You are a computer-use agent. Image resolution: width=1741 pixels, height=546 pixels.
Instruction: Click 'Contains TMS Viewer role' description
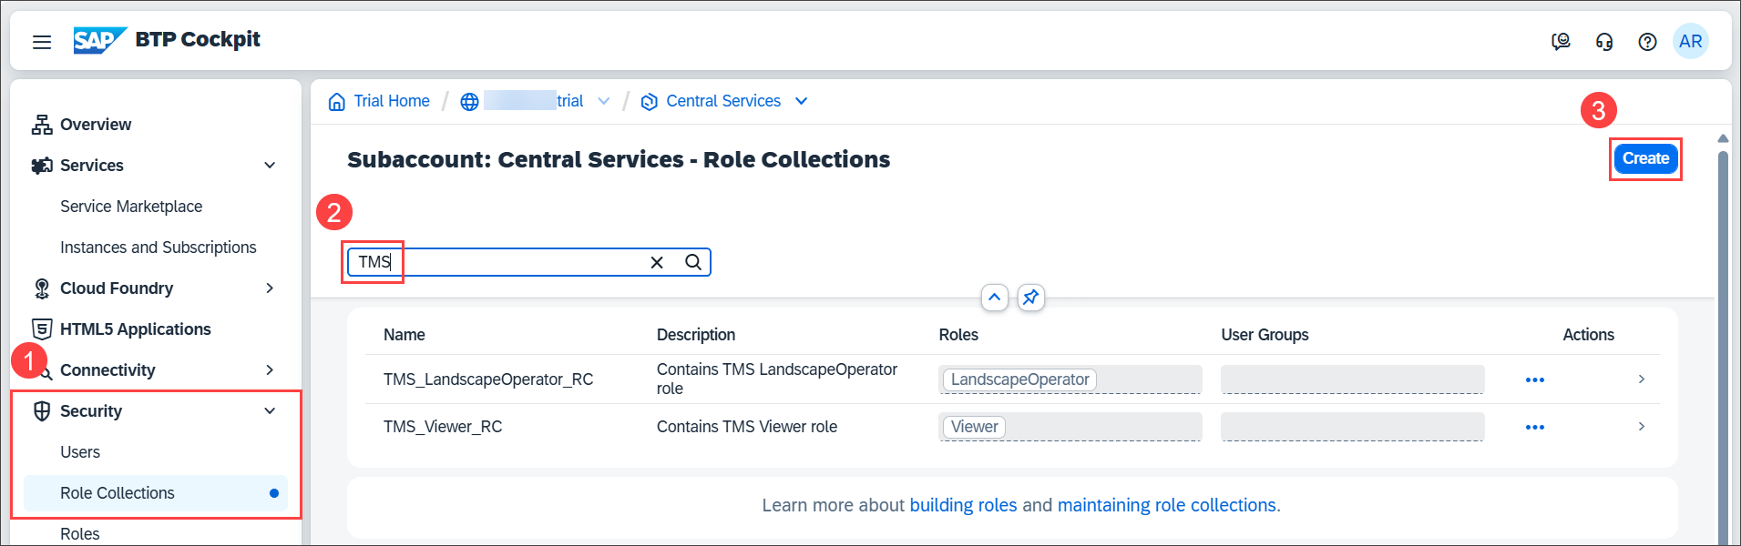(747, 427)
